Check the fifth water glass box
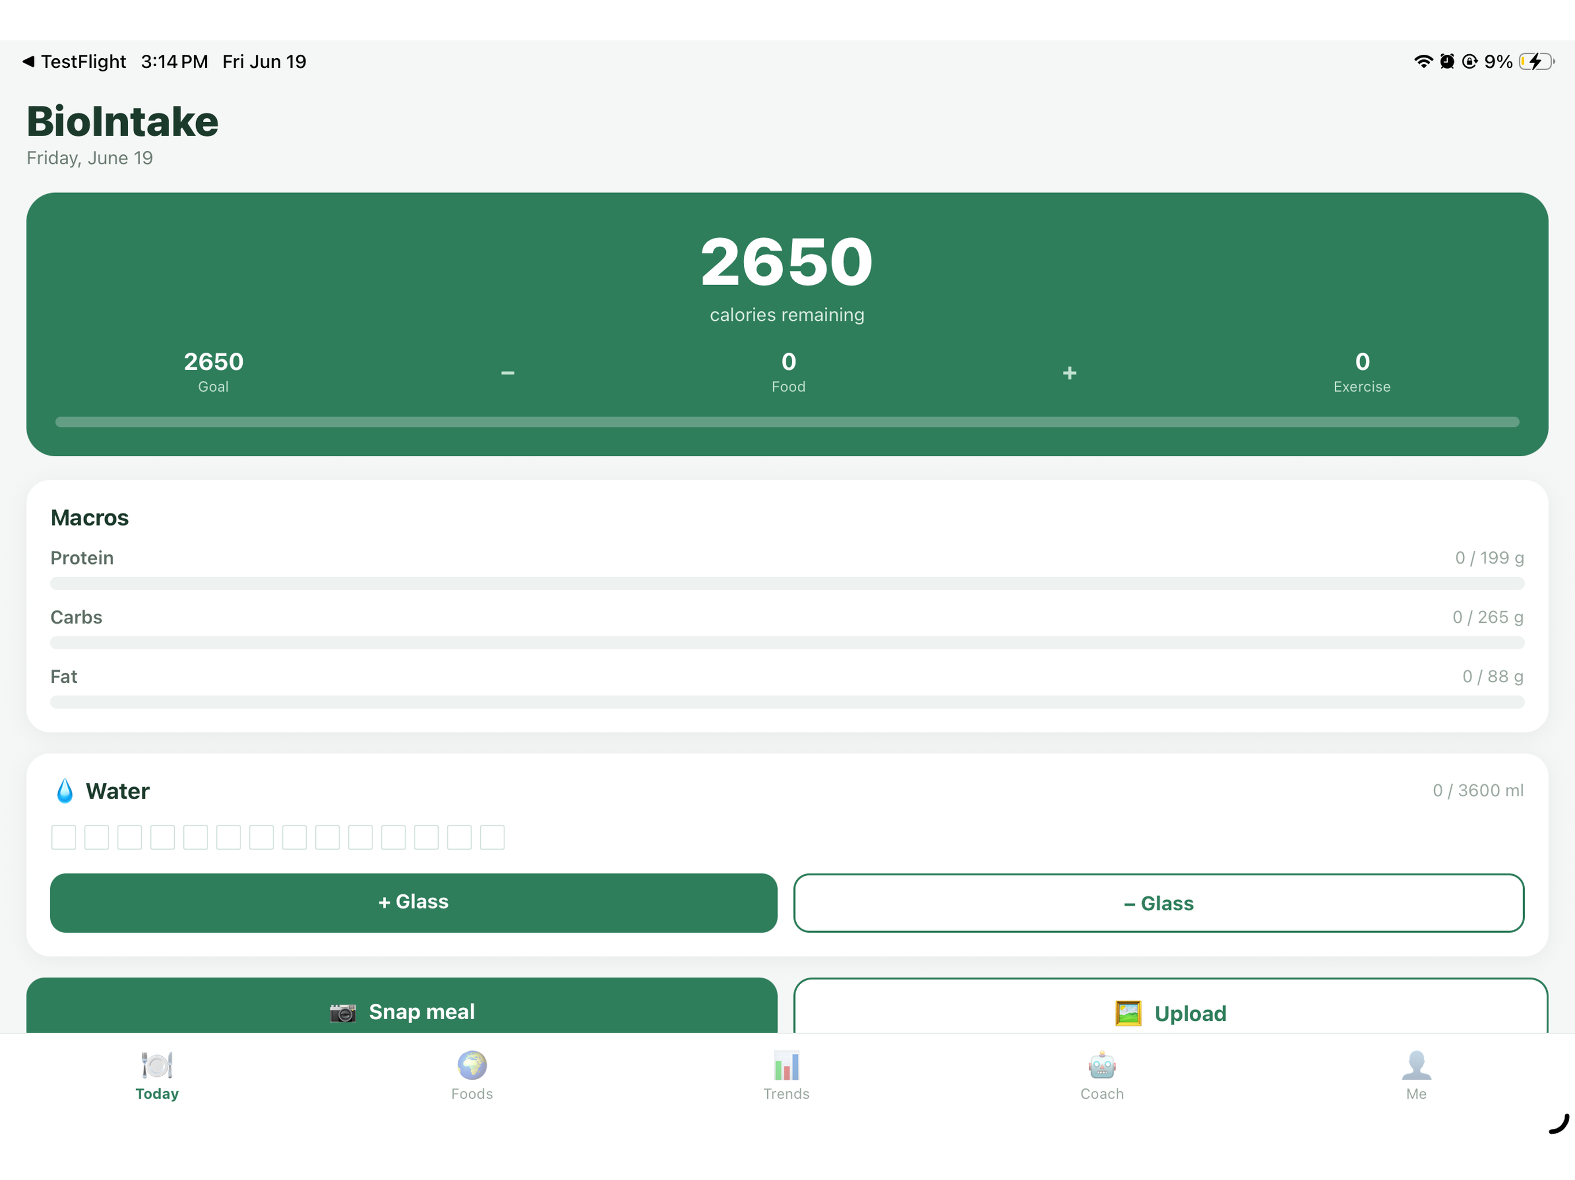1575x1180 pixels. 196,837
